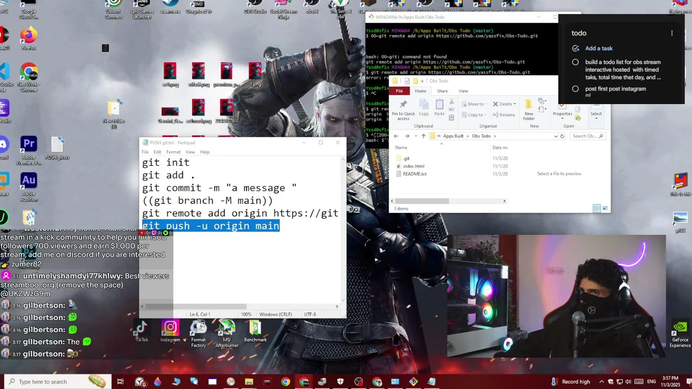Click the Benchmark desktop icon
Image resolution: width=692 pixels, height=389 pixels.
click(255, 331)
